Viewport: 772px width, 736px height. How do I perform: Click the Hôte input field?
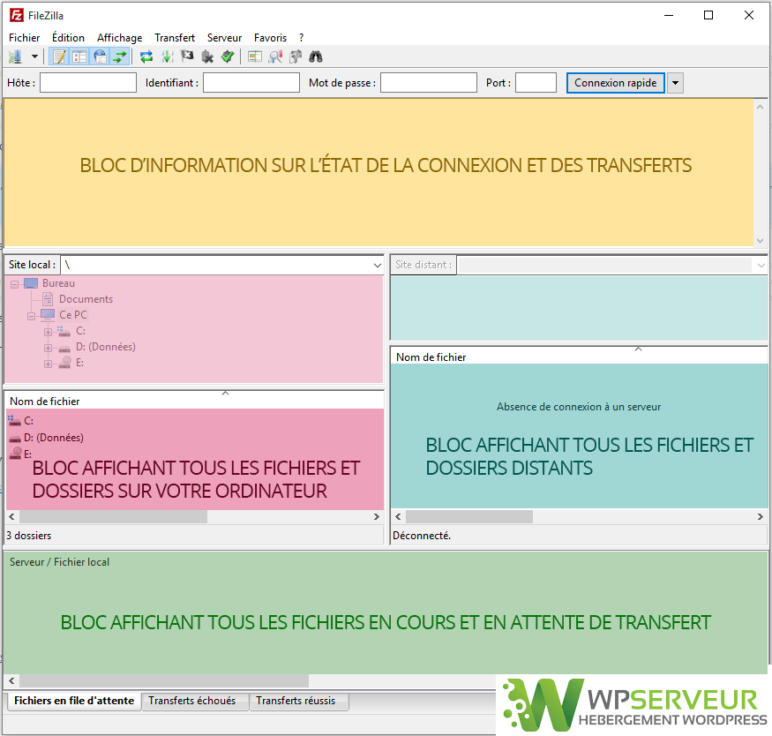pos(88,83)
